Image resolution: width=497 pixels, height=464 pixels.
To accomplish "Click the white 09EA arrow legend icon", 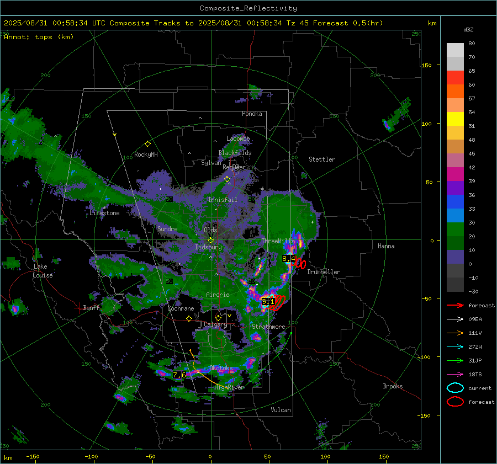I will [x=455, y=319].
